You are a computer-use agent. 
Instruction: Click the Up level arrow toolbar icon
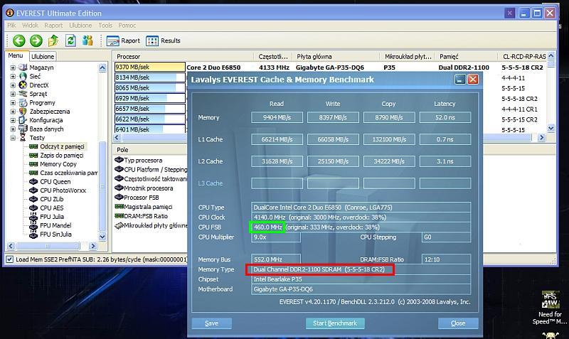[x=53, y=41]
